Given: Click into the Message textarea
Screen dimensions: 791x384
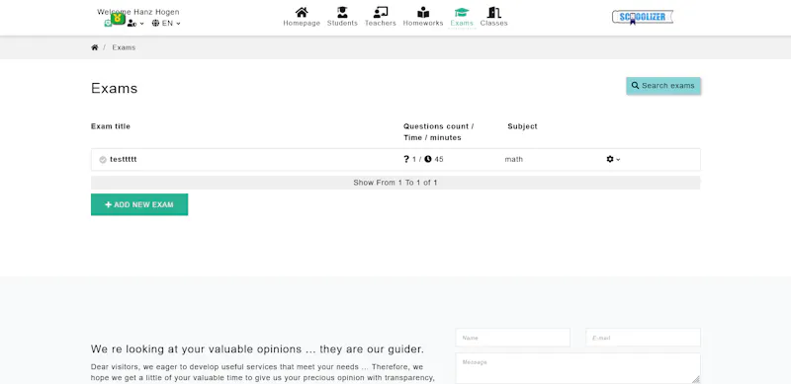Looking at the screenshot, I should point(577,368).
